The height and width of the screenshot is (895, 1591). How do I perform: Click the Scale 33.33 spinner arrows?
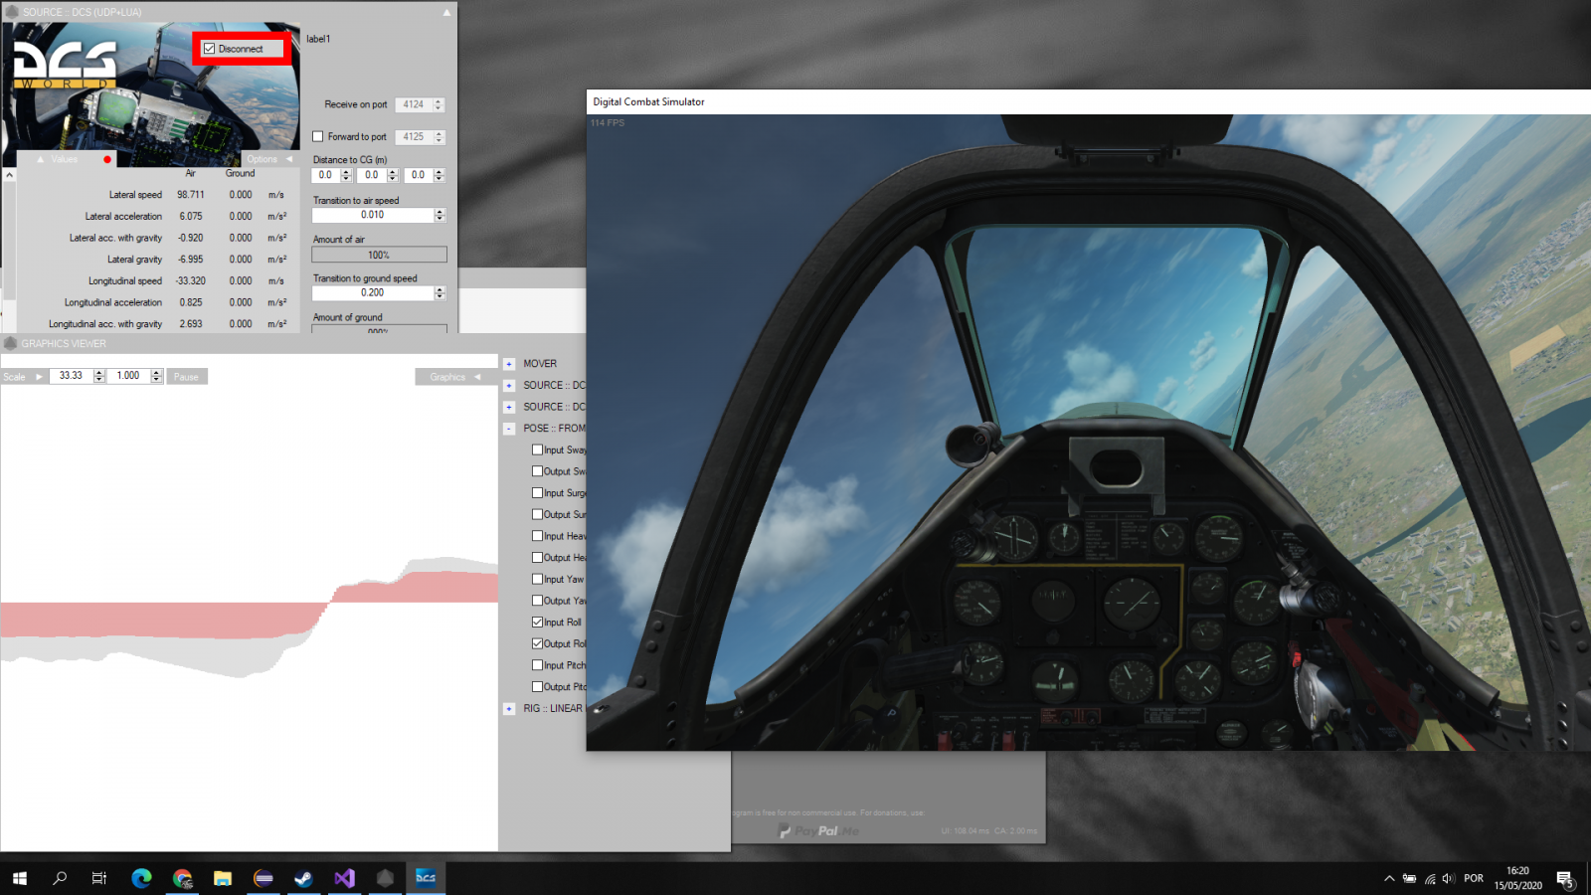click(98, 376)
